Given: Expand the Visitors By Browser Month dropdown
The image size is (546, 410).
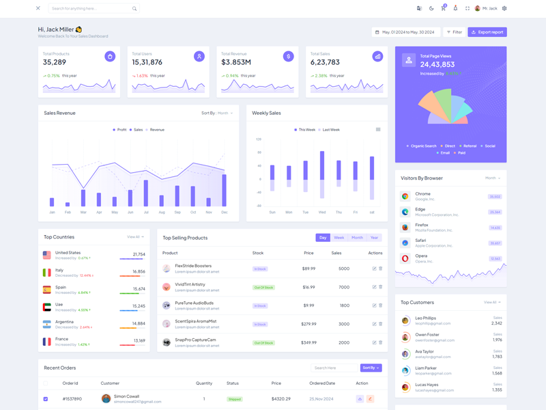Looking at the screenshot, I should [493, 178].
